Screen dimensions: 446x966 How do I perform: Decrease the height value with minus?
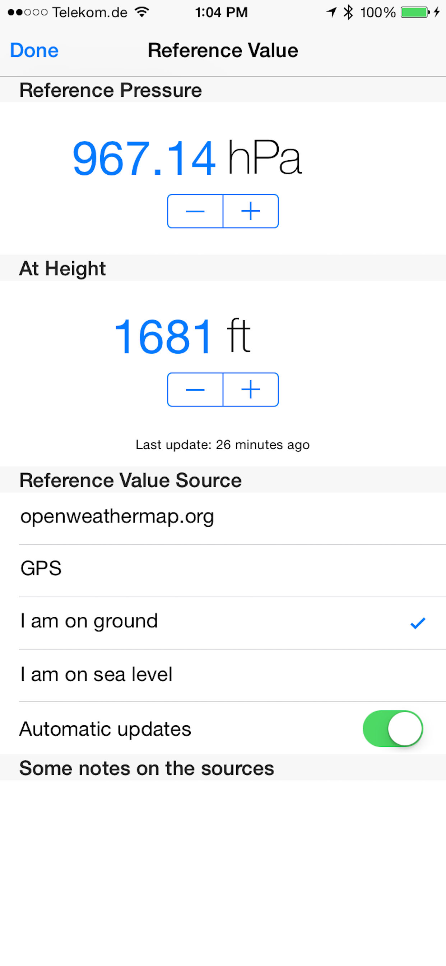click(x=195, y=390)
